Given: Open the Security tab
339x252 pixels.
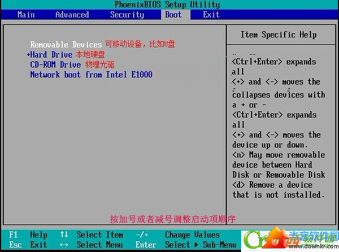Looking at the screenshot, I should [127, 15].
